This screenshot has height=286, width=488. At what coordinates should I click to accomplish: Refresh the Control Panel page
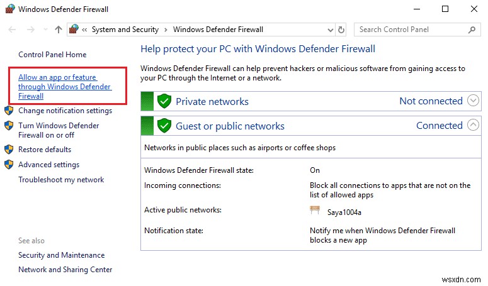tap(341, 30)
